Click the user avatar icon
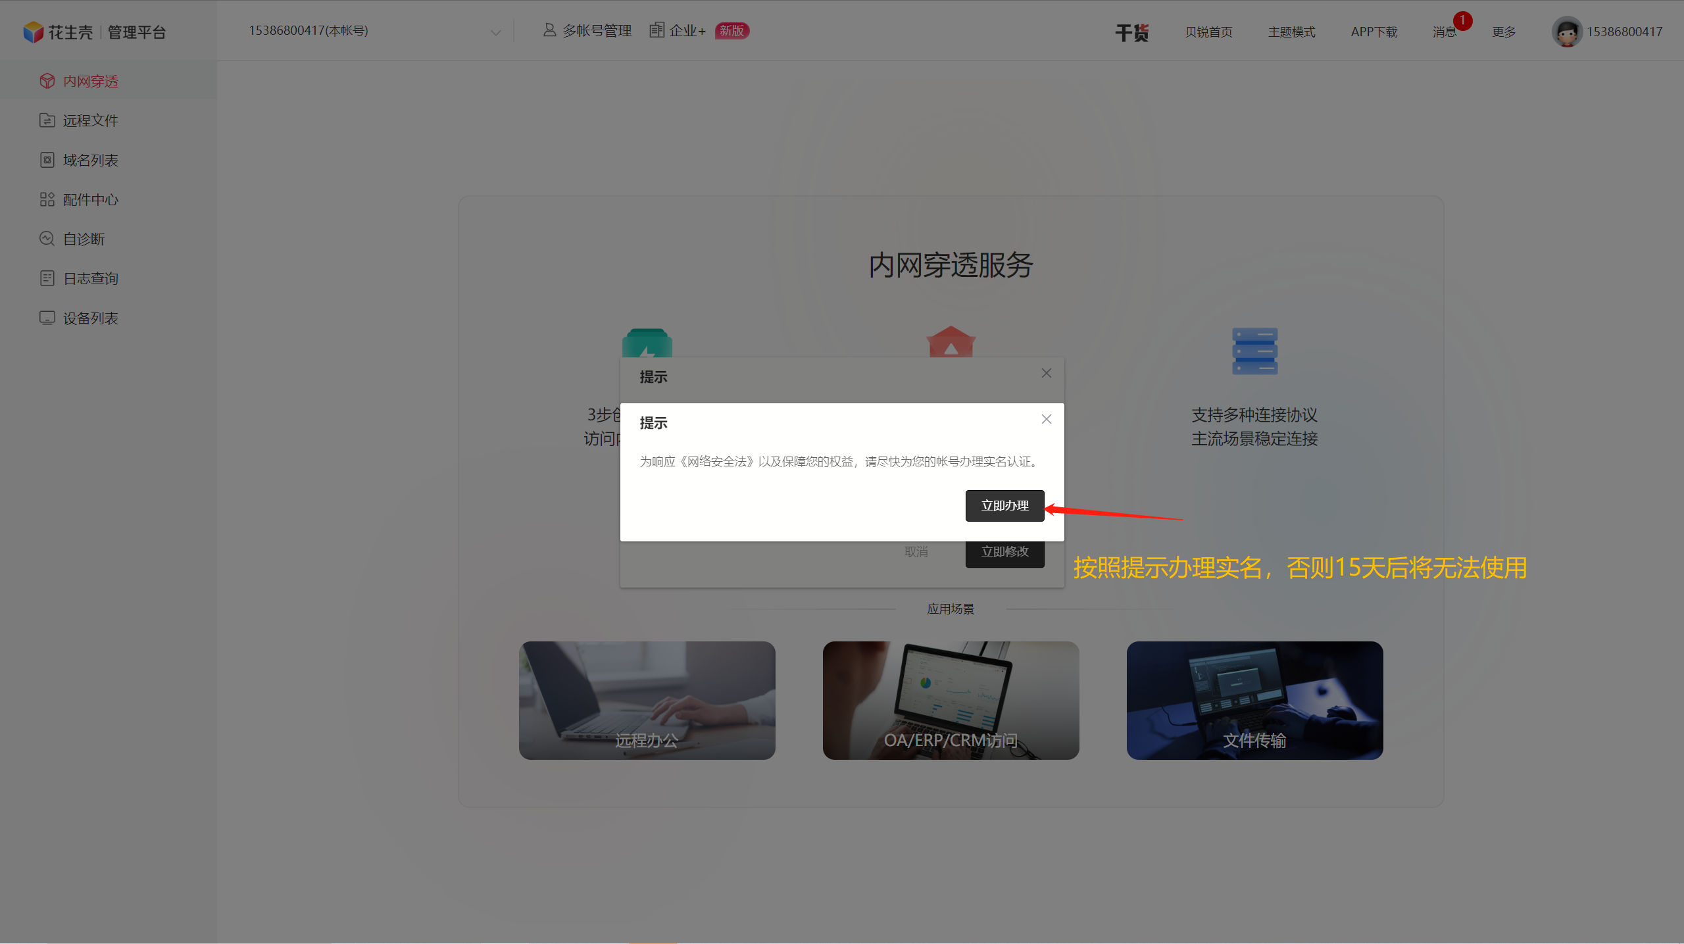Image resolution: width=1684 pixels, height=944 pixels. (1567, 32)
